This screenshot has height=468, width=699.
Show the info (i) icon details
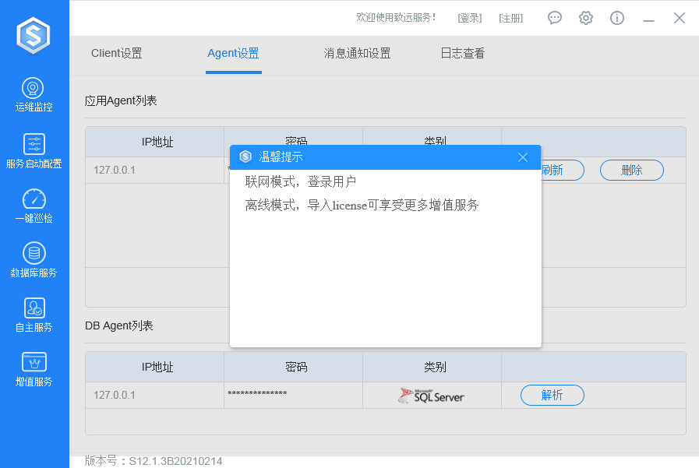[x=617, y=18]
